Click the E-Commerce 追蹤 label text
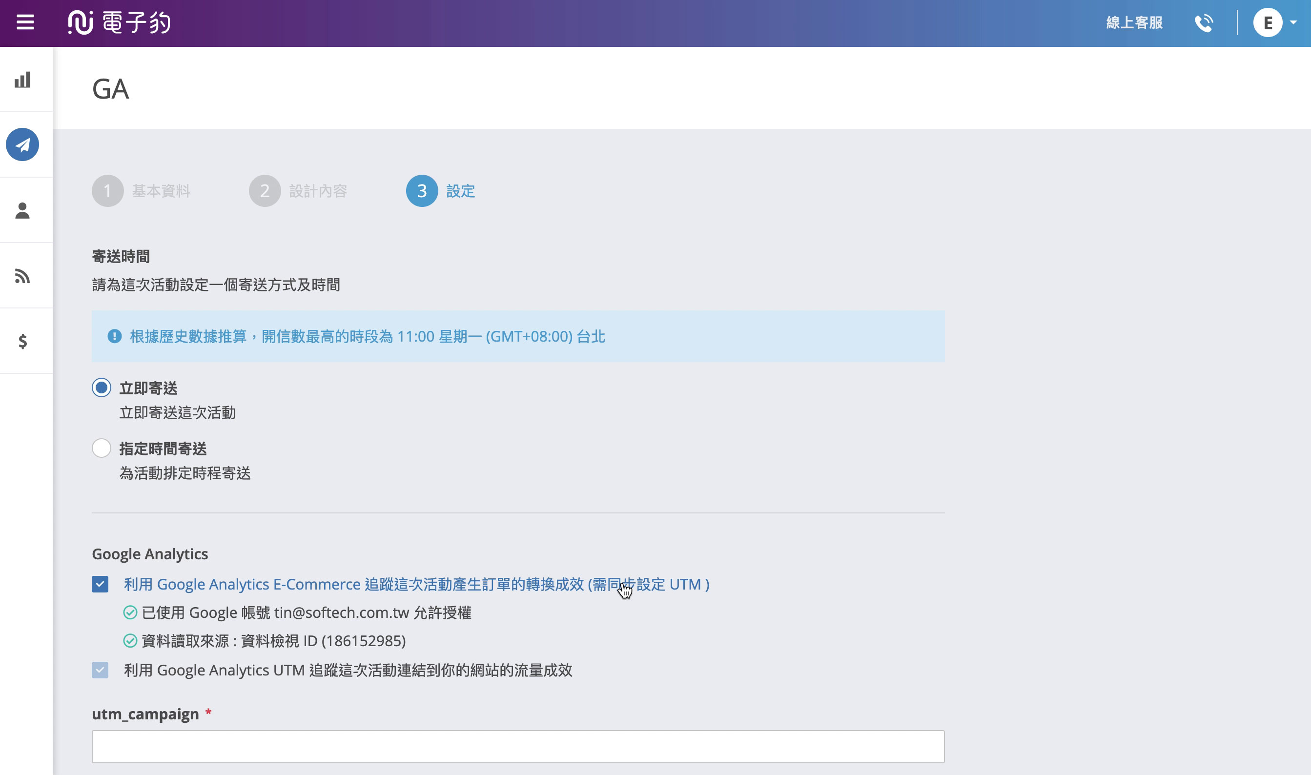This screenshot has height=775, width=1311. (x=417, y=584)
